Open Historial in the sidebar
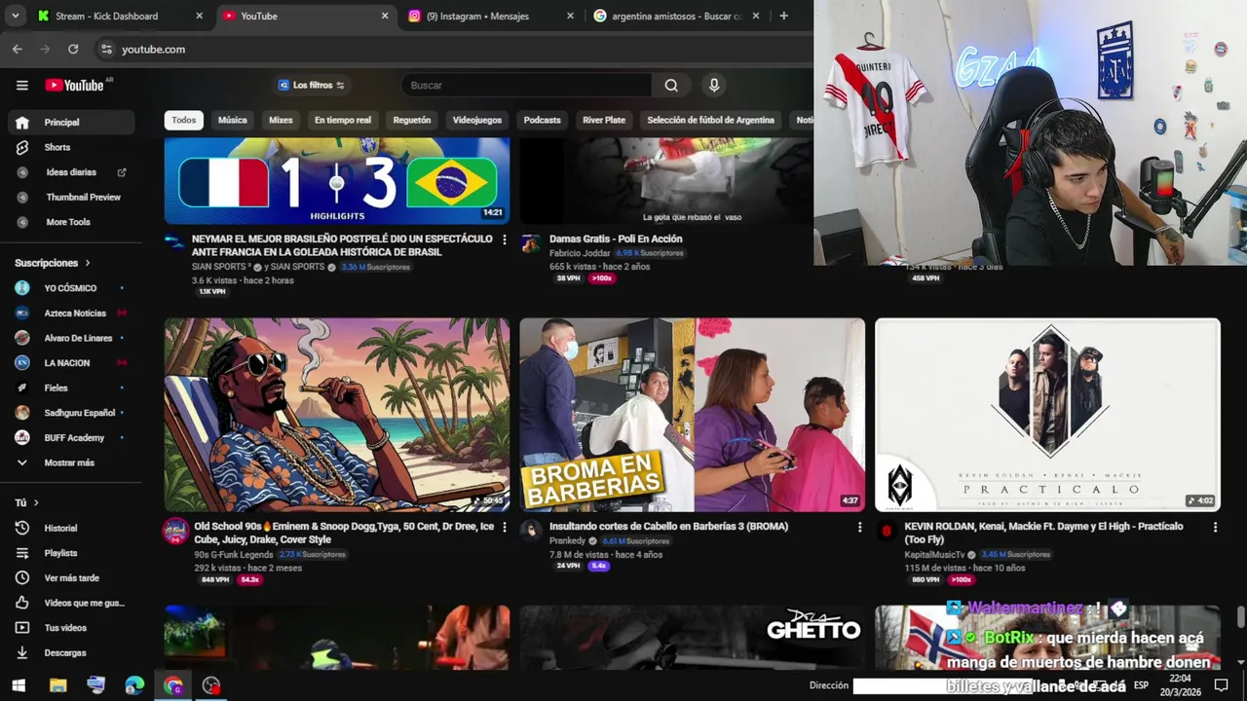 pyautogui.click(x=71, y=528)
